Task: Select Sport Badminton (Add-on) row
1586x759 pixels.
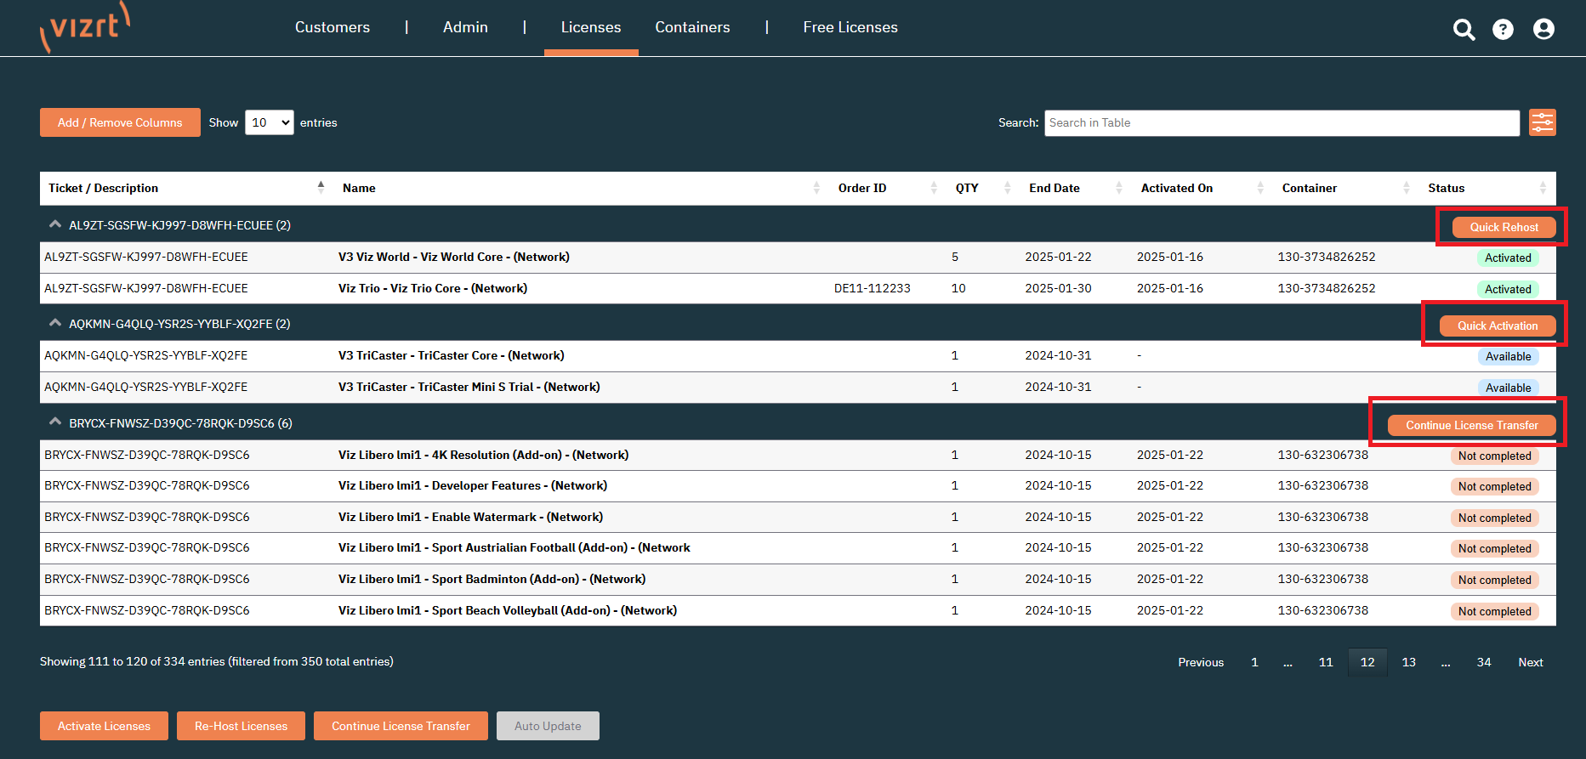Action: [x=798, y=579]
